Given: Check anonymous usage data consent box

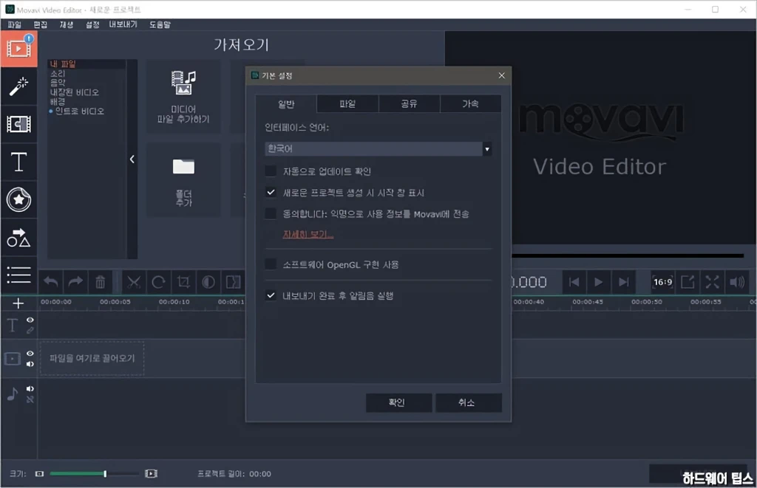Looking at the screenshot, I should [271, 213].
